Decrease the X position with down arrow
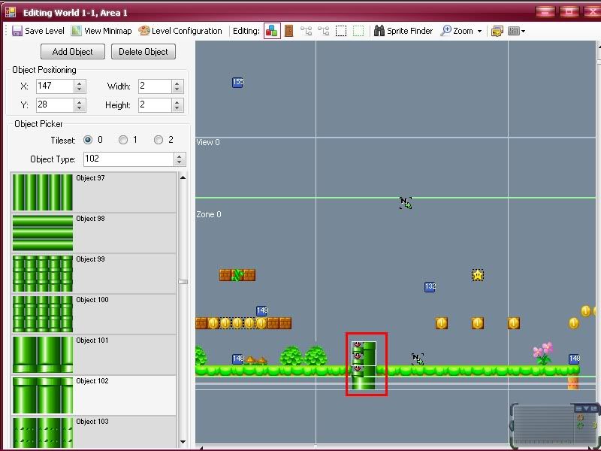Viewport: 601px width, 451px height. pyautogui.click(x=80, y=89)
